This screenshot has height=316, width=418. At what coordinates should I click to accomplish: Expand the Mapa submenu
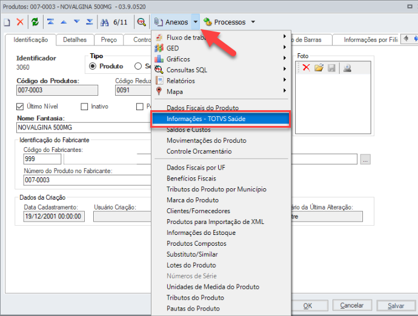click(221, 91)
